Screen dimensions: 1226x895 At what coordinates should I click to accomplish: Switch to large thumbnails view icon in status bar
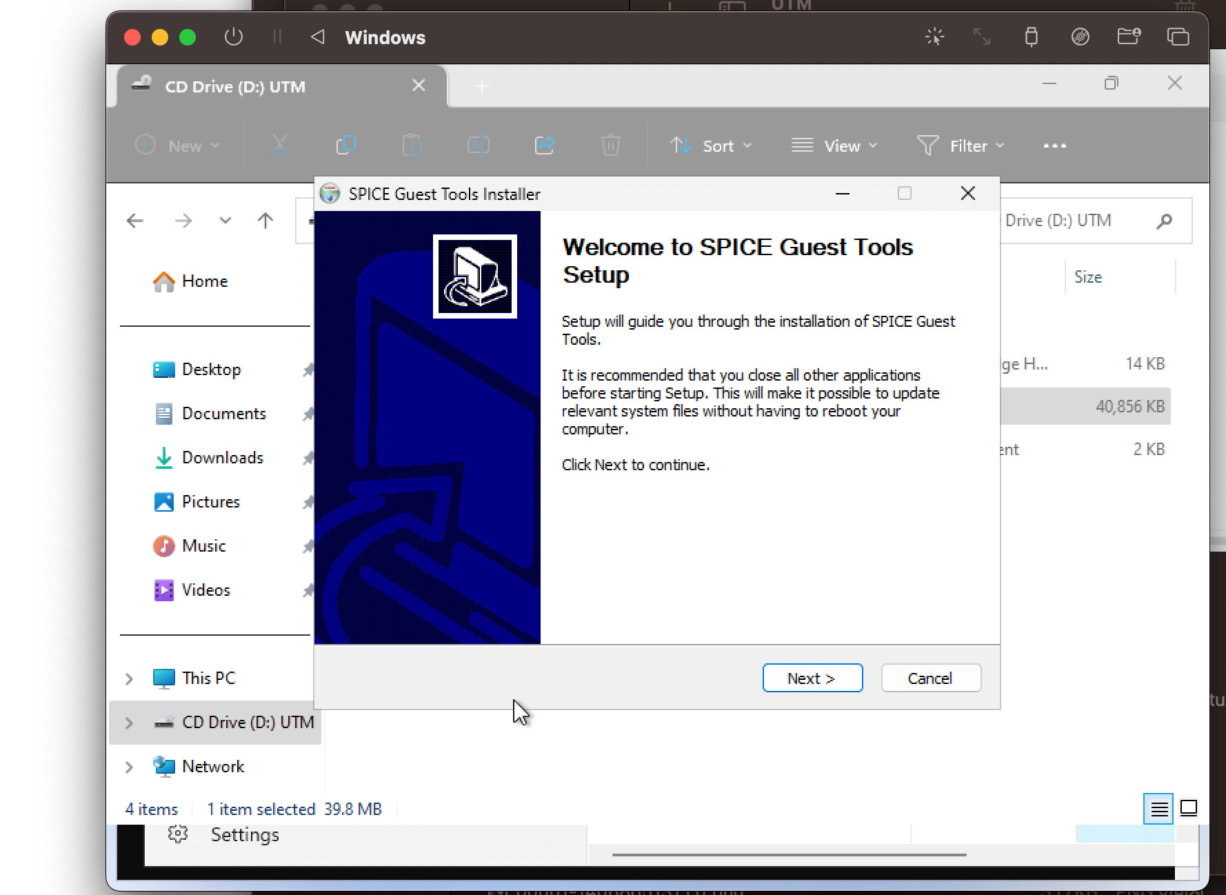(x=1189, y=808)
